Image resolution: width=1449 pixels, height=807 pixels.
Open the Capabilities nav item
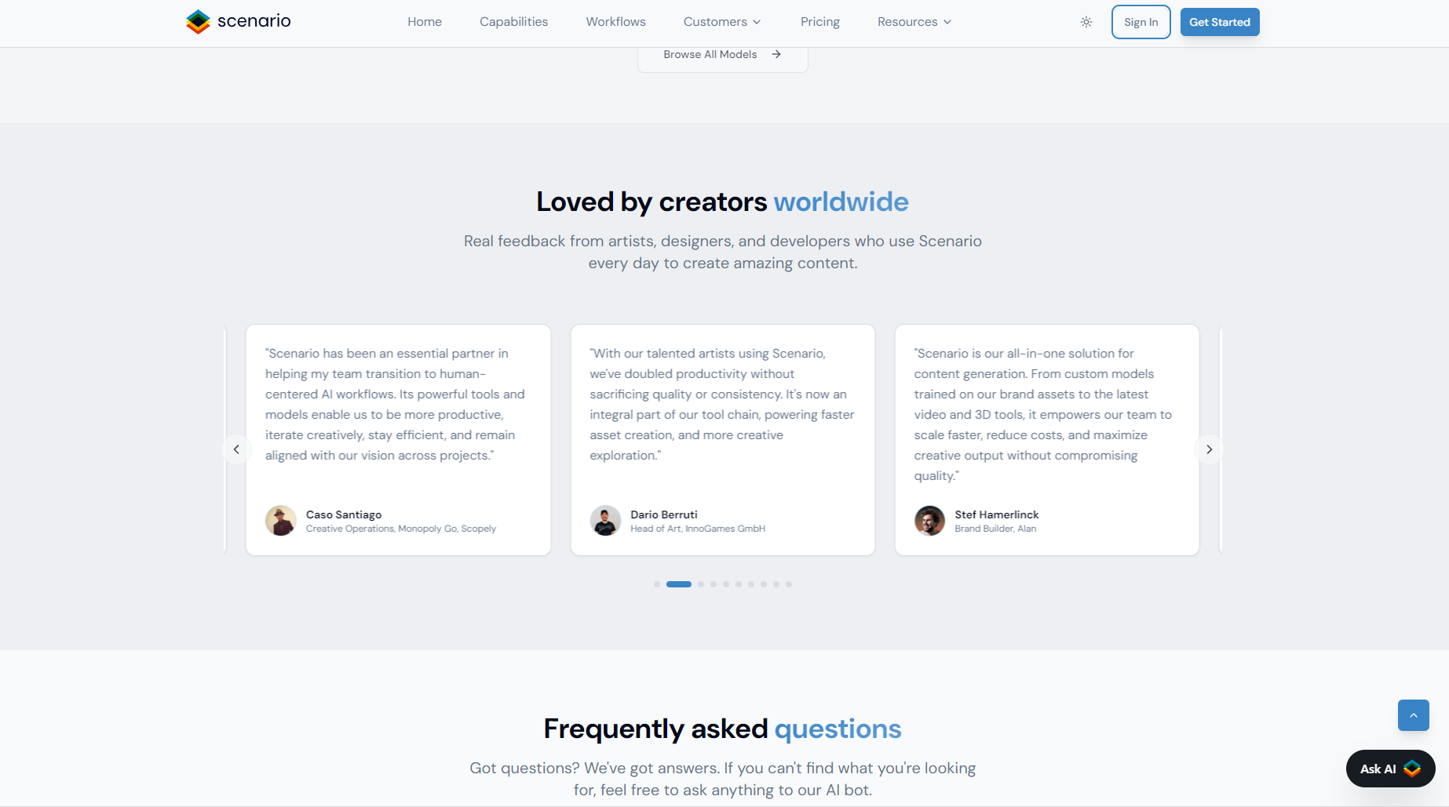pos(513,22)
